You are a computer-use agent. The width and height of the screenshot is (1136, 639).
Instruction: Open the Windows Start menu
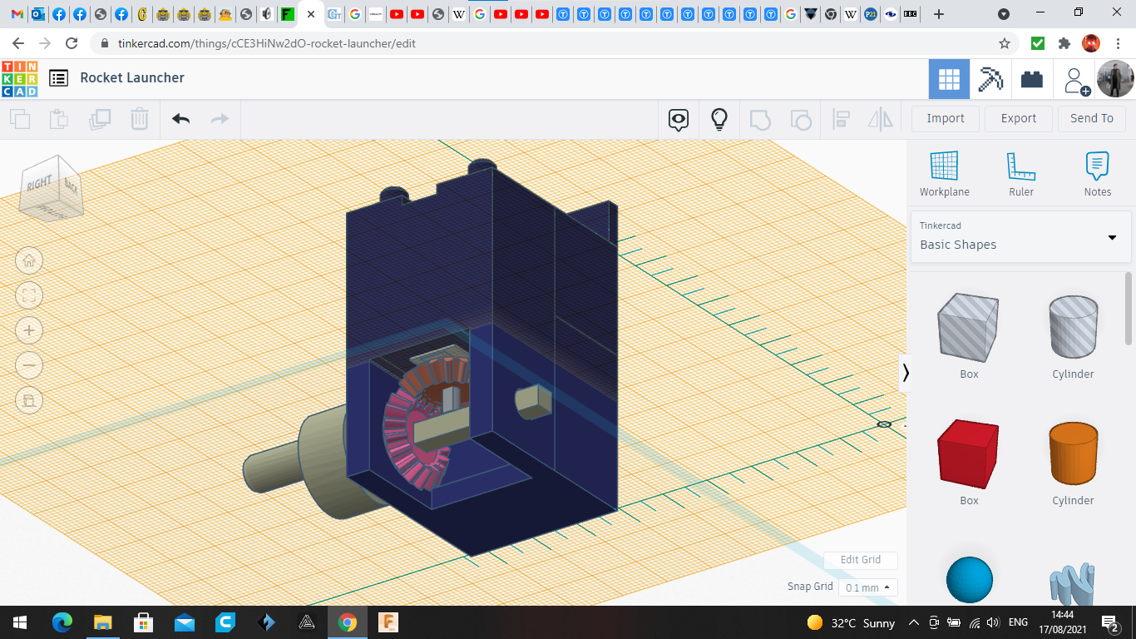(20, 622)
